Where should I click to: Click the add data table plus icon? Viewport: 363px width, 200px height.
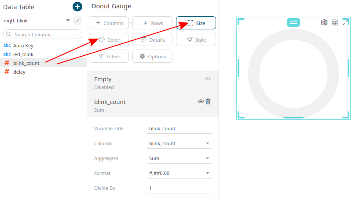(77, 7)
